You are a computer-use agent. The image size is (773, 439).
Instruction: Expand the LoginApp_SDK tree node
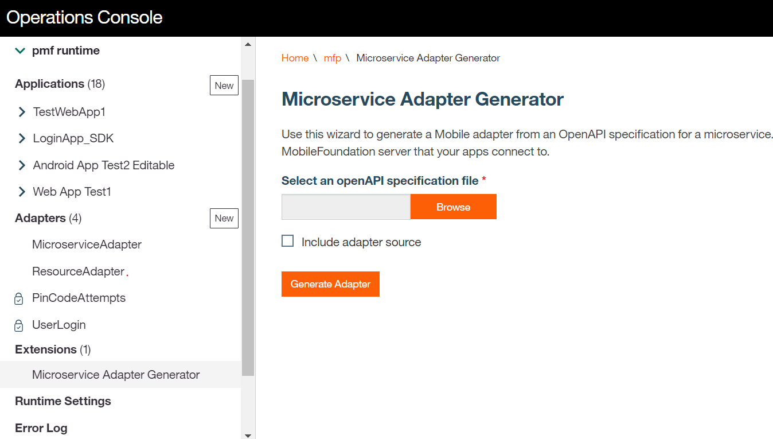pos(22,138)
